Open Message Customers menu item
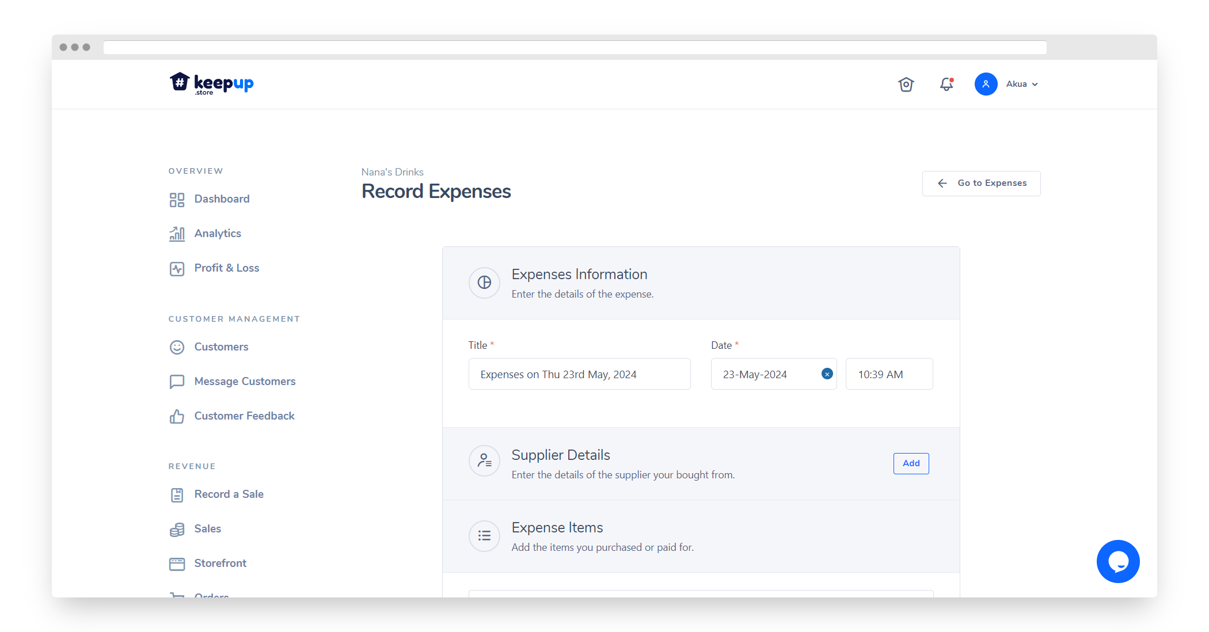The height and width of the screenshot is (632, 1209). coord(245,382)
